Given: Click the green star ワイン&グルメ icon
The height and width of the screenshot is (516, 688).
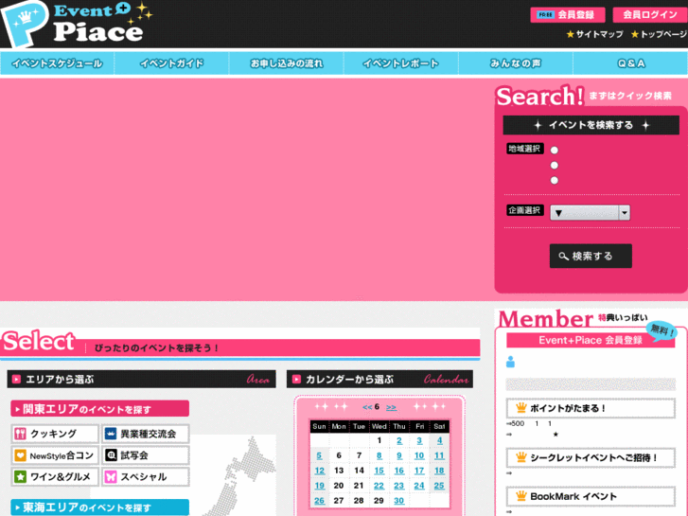Looking at the screenshot, I should click(x=20, y=476).
